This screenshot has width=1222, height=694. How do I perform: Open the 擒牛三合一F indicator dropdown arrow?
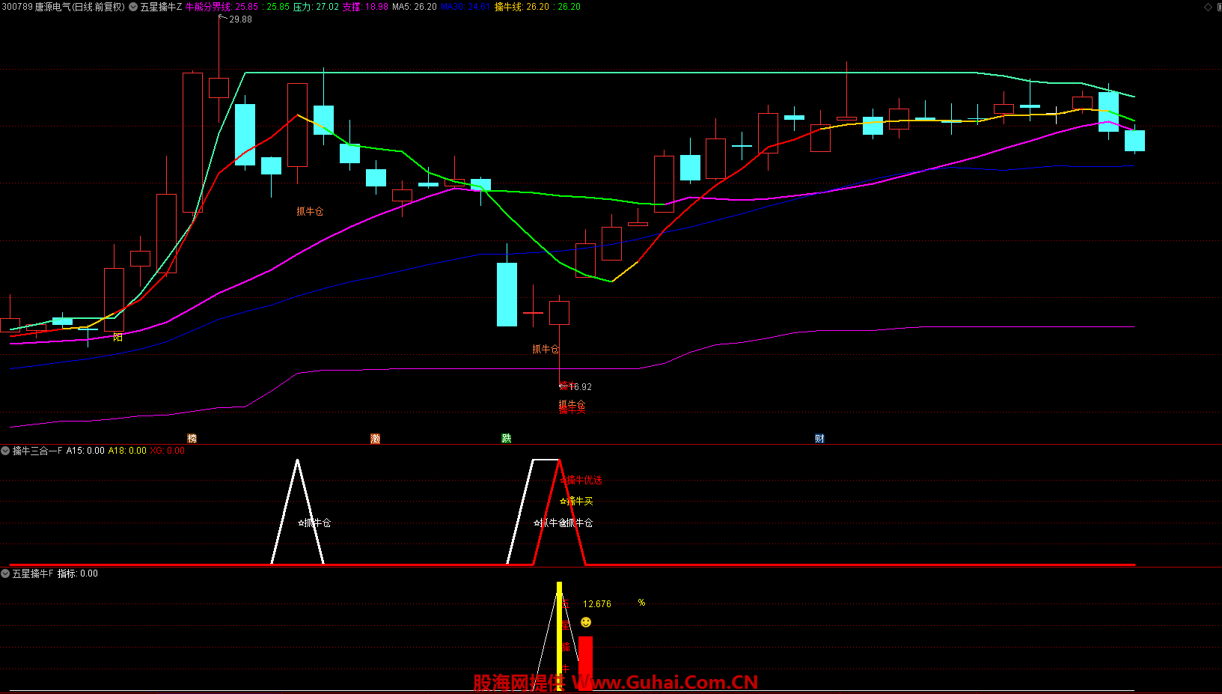pyautogui.click(x=5, y=451)
